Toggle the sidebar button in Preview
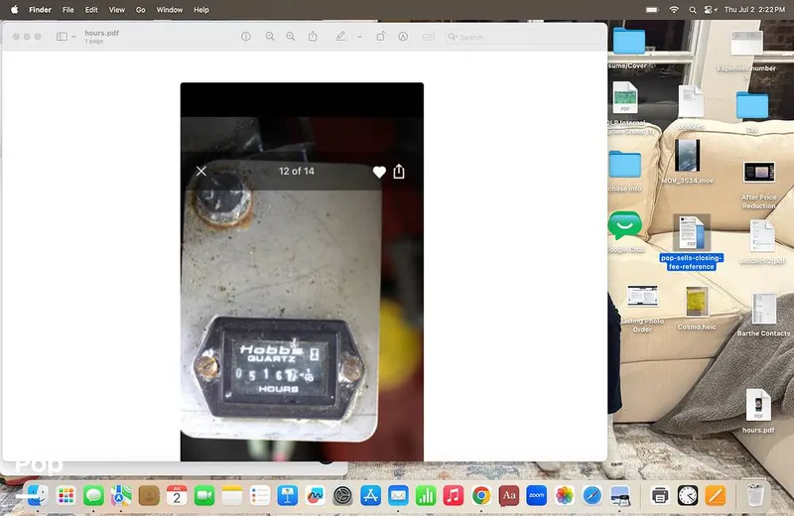Image resolution: width=794 pixels, height=516 pixels. point(62,37)
